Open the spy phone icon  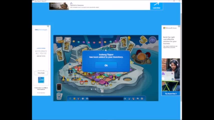(59, 87)
